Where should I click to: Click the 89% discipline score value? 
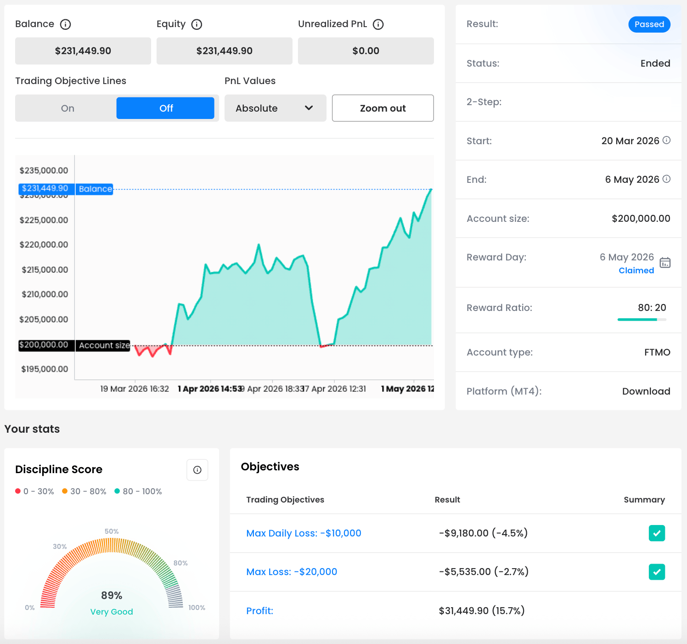coord(112,595)
